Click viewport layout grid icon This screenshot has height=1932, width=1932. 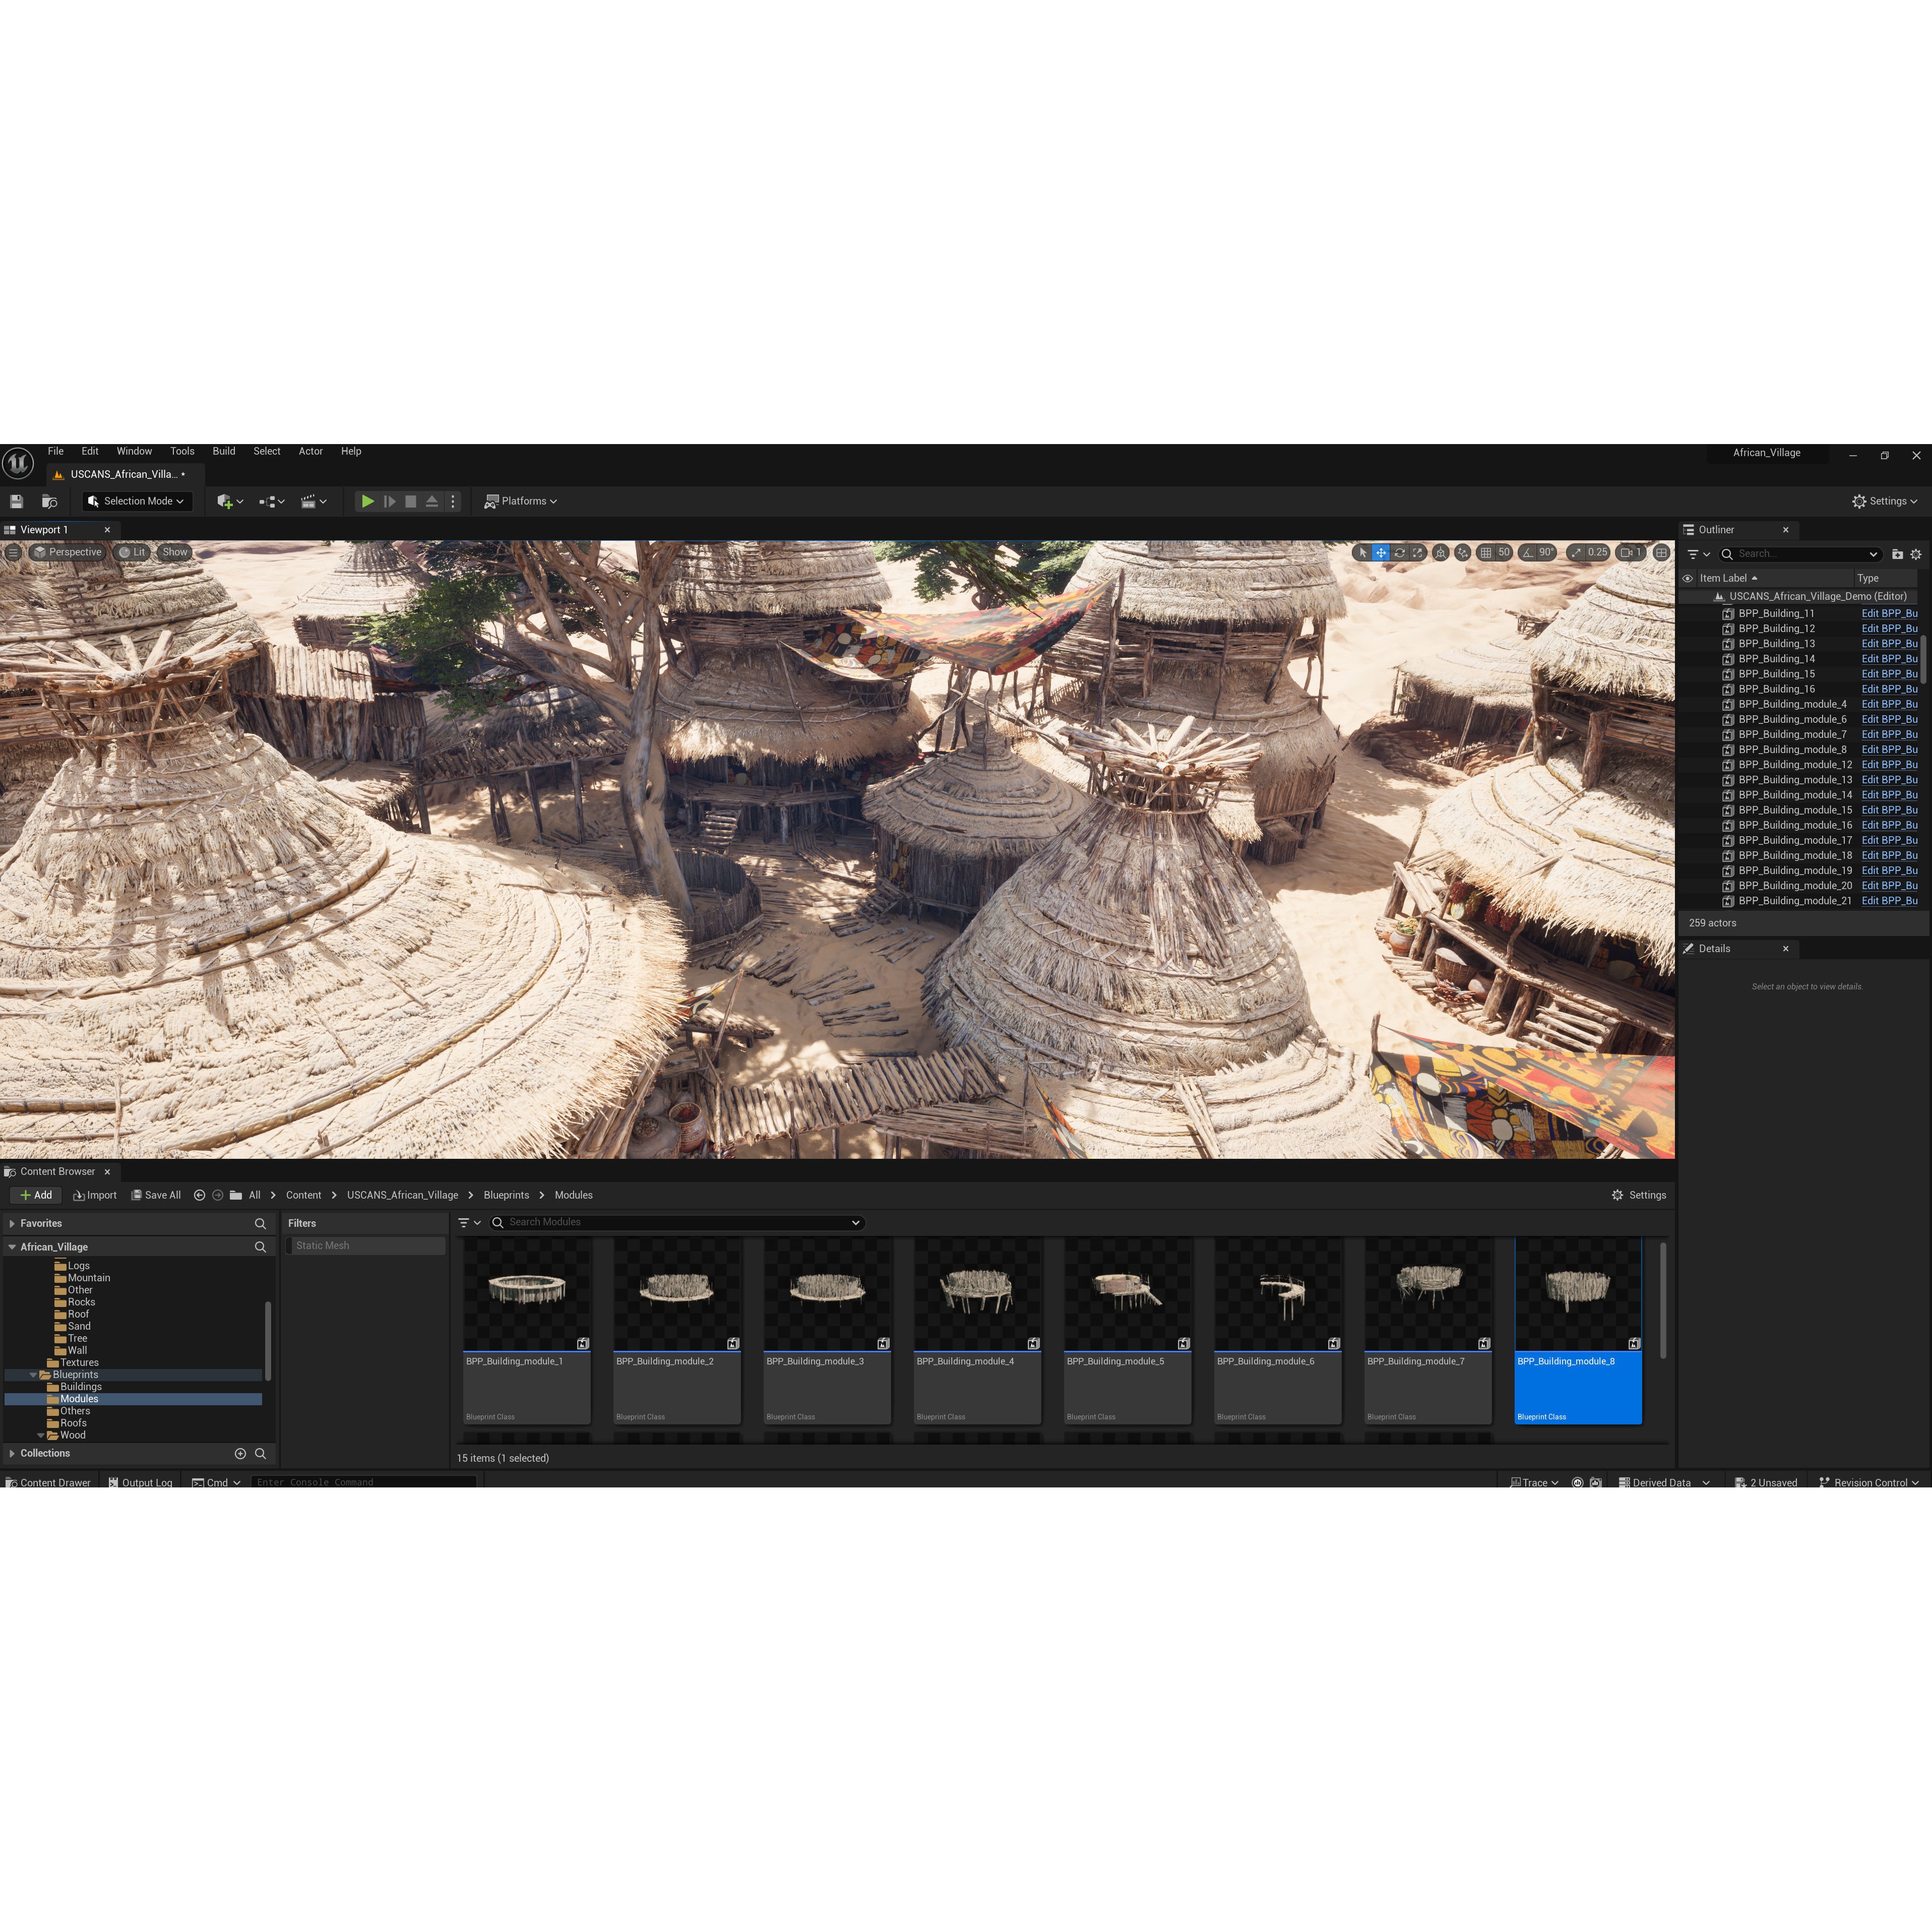[1661, 552]
